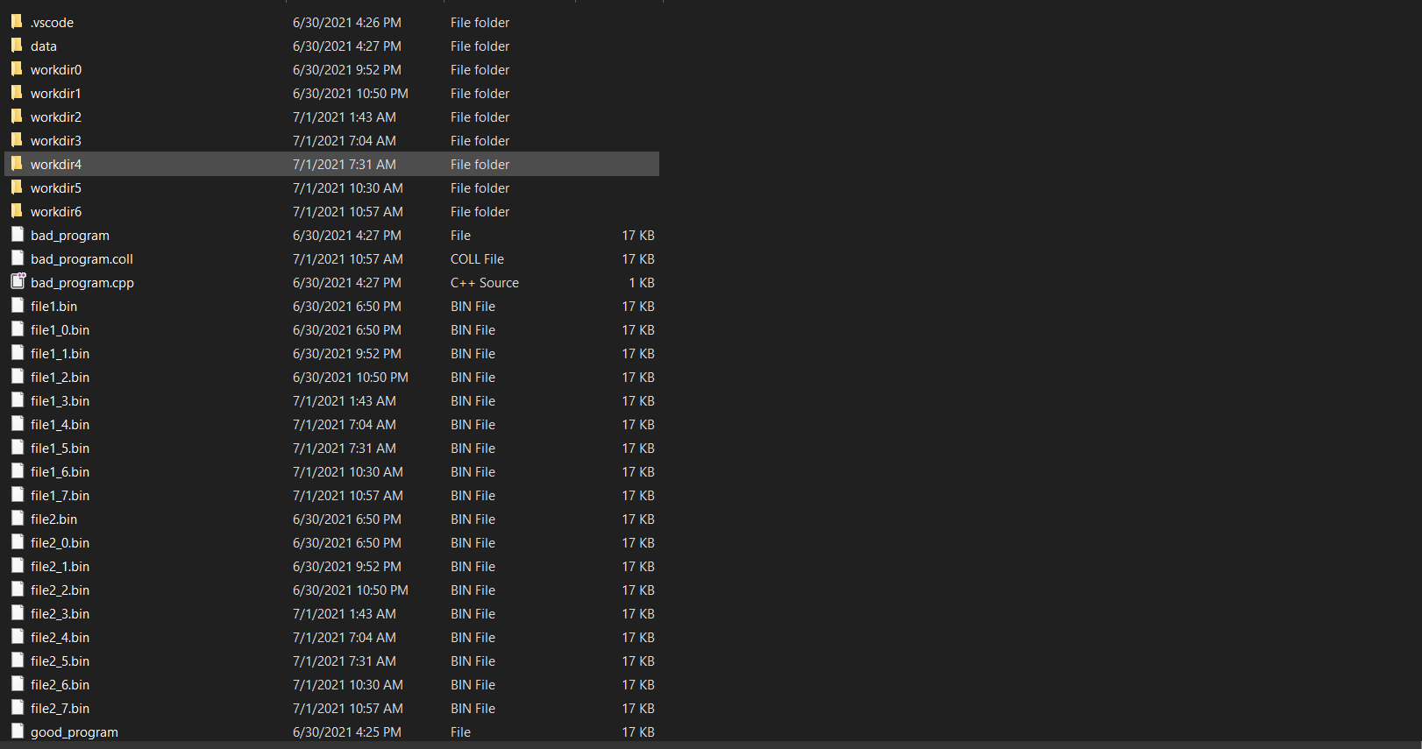Image resolution: width=1422 pixels, height=749 pixels.
Task: Click the file2_7.bin file icon
Action: 18,707
